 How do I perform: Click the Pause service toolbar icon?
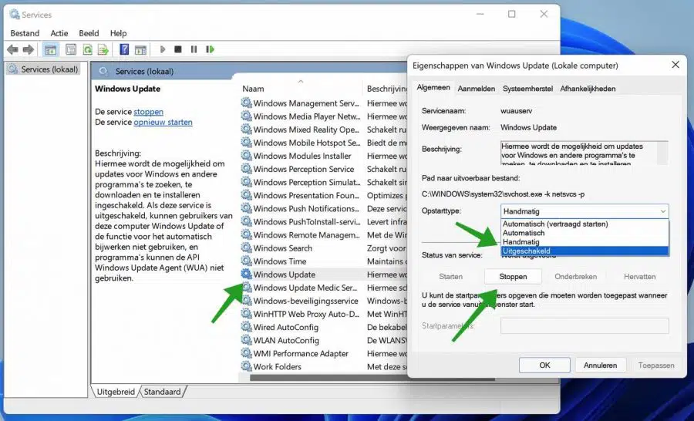pos(194,49)
